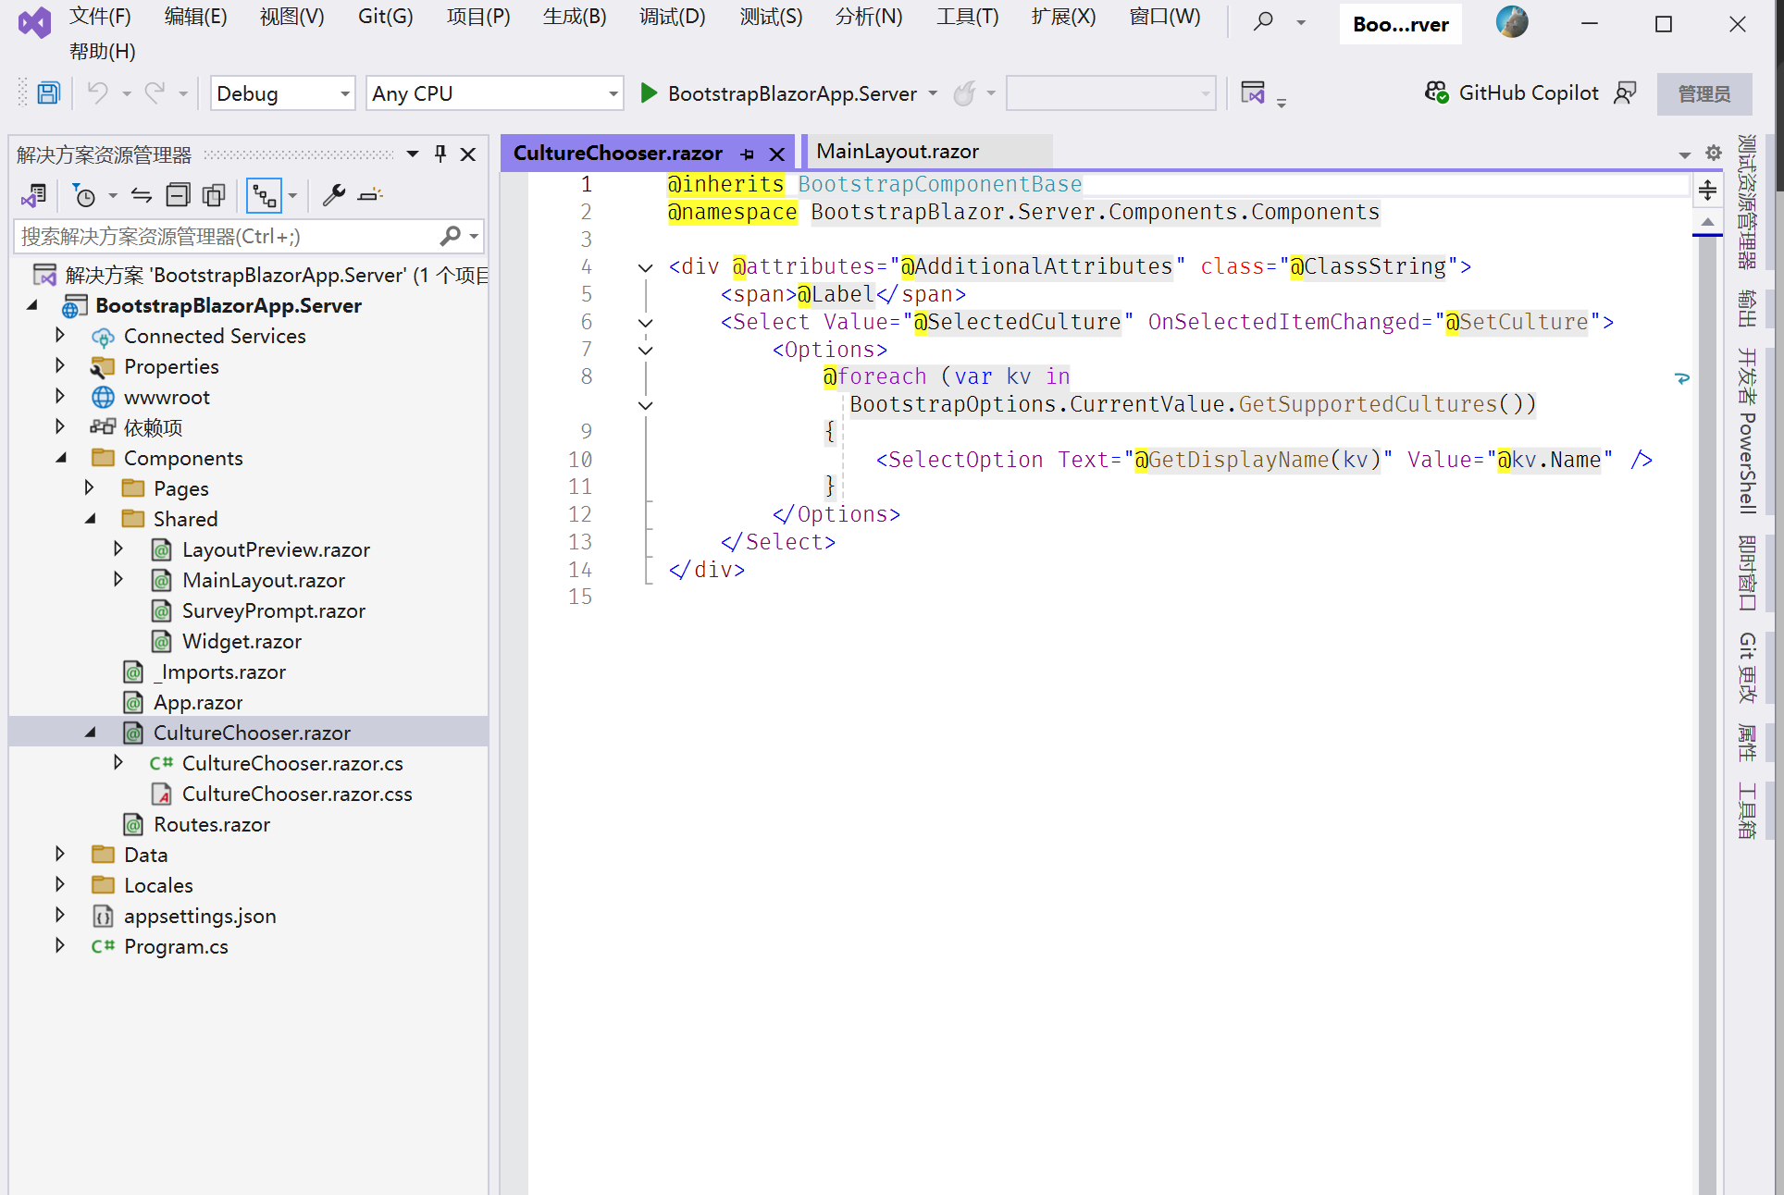
Task: Click GitHub Copilot icon
Action: (1436, 92)
